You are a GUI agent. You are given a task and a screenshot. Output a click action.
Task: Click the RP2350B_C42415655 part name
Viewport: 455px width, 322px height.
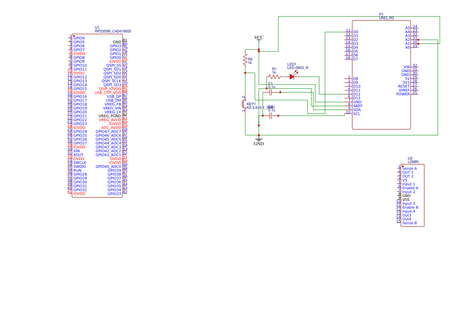[x=113, y=31]
